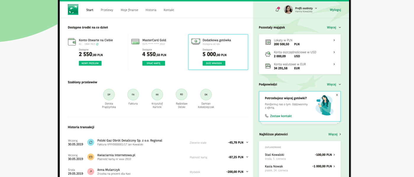The image size is (414, 177).
Task: Select the Dorota Prądzyńska transfer template
Action: (109, 94)
